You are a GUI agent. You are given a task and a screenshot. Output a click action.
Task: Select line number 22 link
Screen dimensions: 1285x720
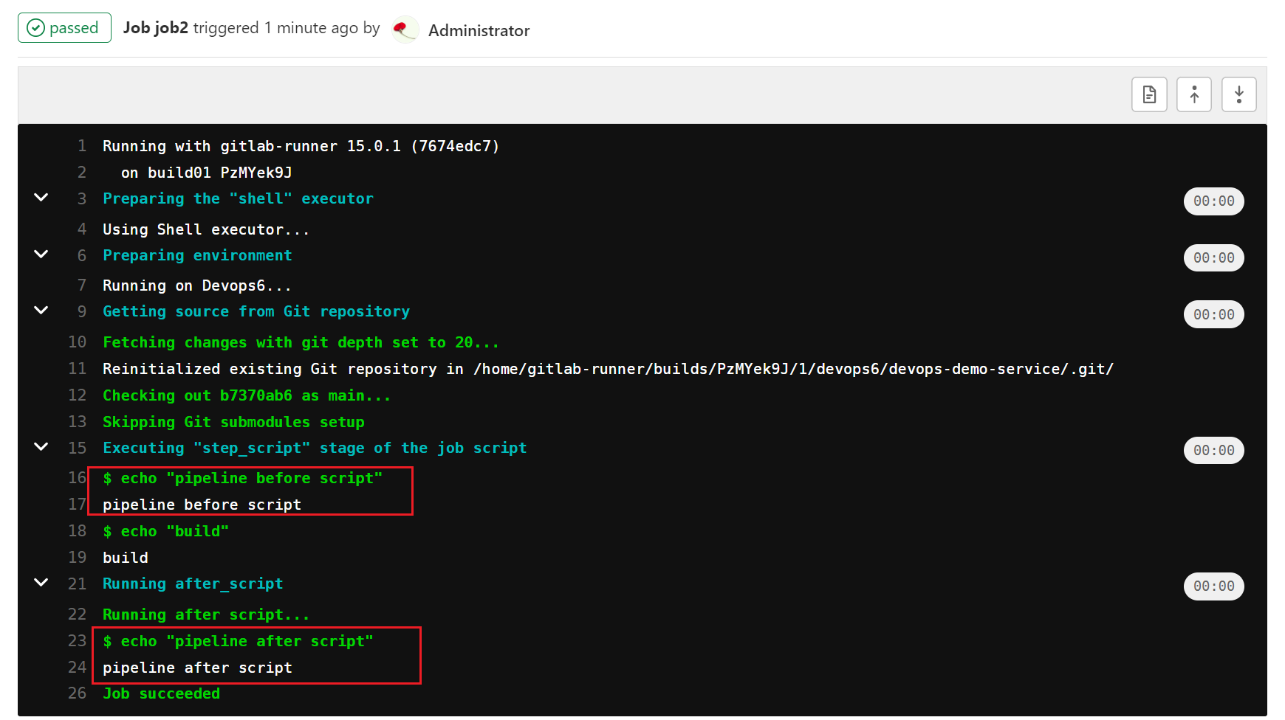[78, 615]
